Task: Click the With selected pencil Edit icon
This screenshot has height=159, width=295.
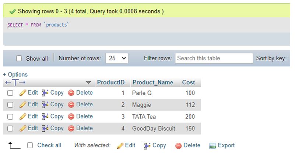Action: [x=120, y=146]
